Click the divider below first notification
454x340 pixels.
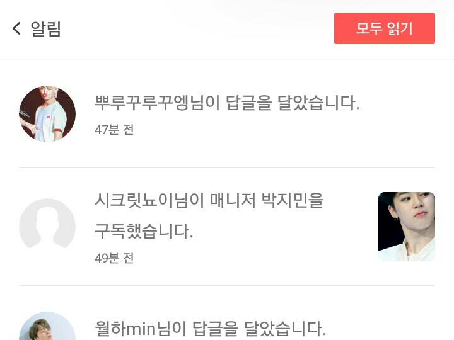coord(227,167)
